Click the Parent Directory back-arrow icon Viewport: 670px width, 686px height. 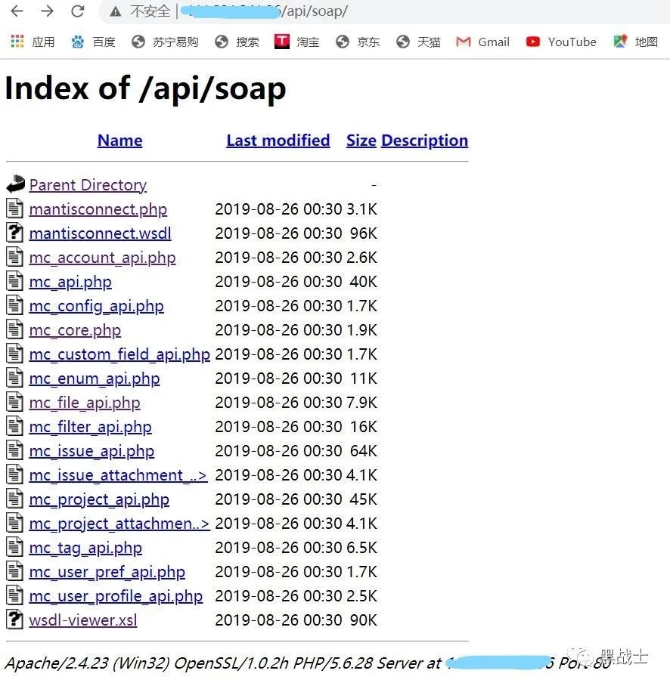click(15, 184)
